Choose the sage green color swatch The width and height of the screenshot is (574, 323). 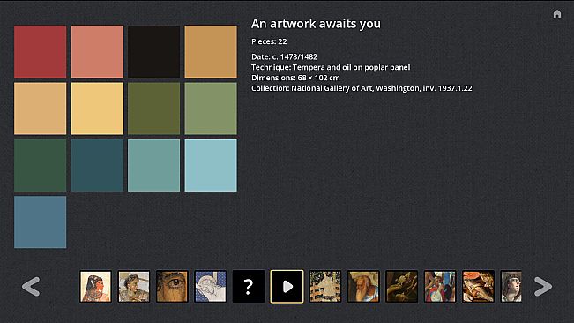211,109
